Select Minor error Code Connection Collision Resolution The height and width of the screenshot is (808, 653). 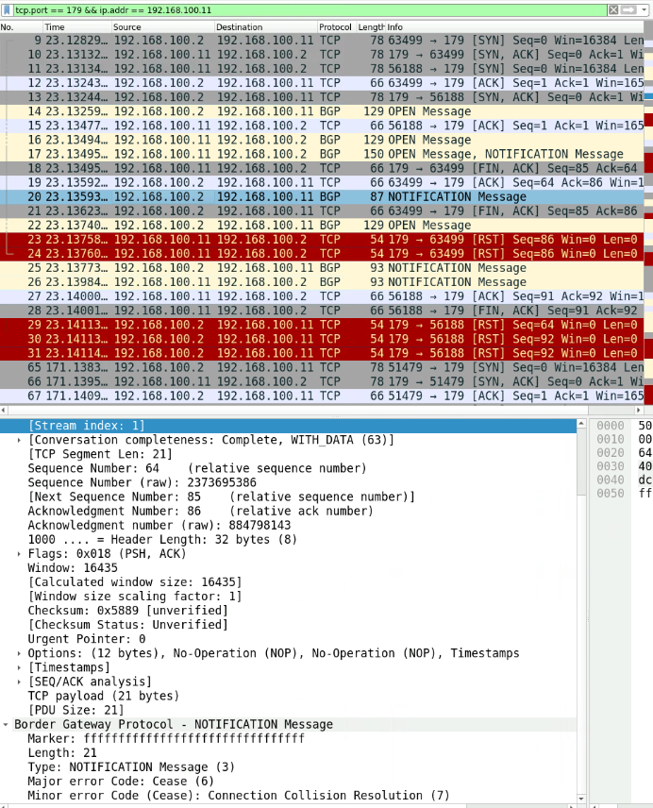288,796
